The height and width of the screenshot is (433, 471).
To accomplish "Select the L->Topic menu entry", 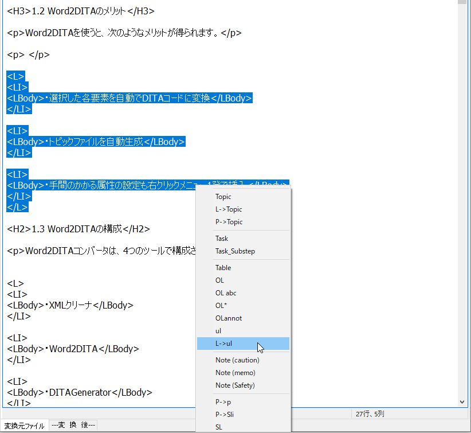I will click(243, 209).
